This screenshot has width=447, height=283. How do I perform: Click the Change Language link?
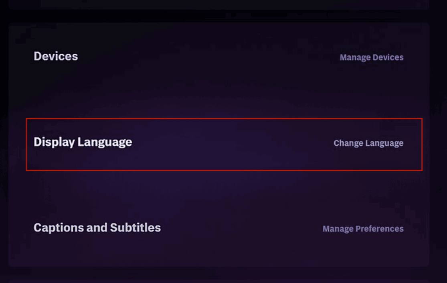click(x=368, y=143)
